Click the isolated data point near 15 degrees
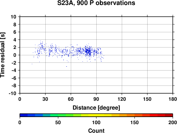This screenshot has height=133, width=177. 32,64
